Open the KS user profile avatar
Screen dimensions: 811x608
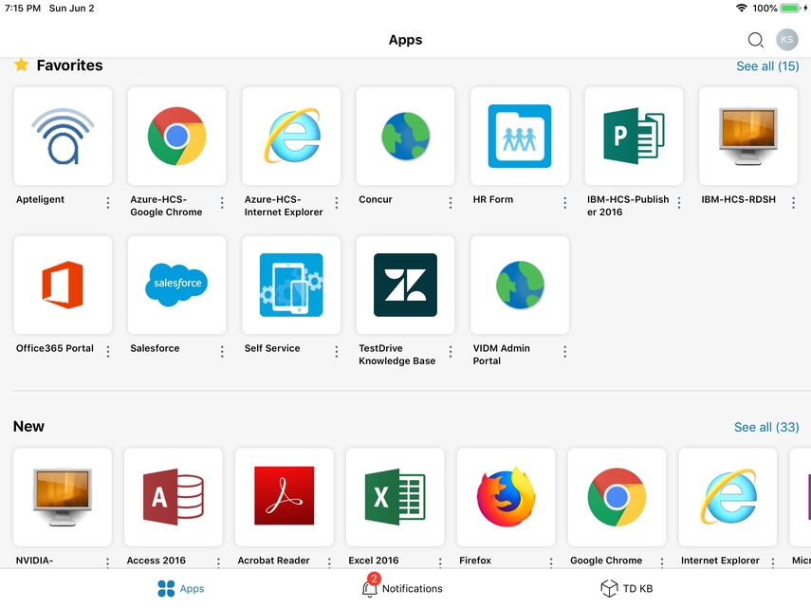pyautogui.click(x=786, y=40)
